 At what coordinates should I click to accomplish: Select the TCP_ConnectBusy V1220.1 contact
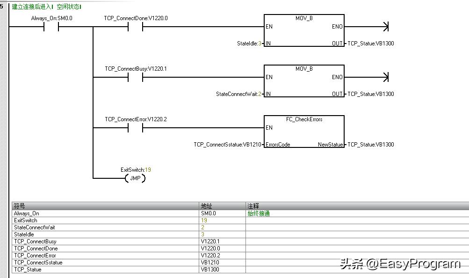click(136, 78)
